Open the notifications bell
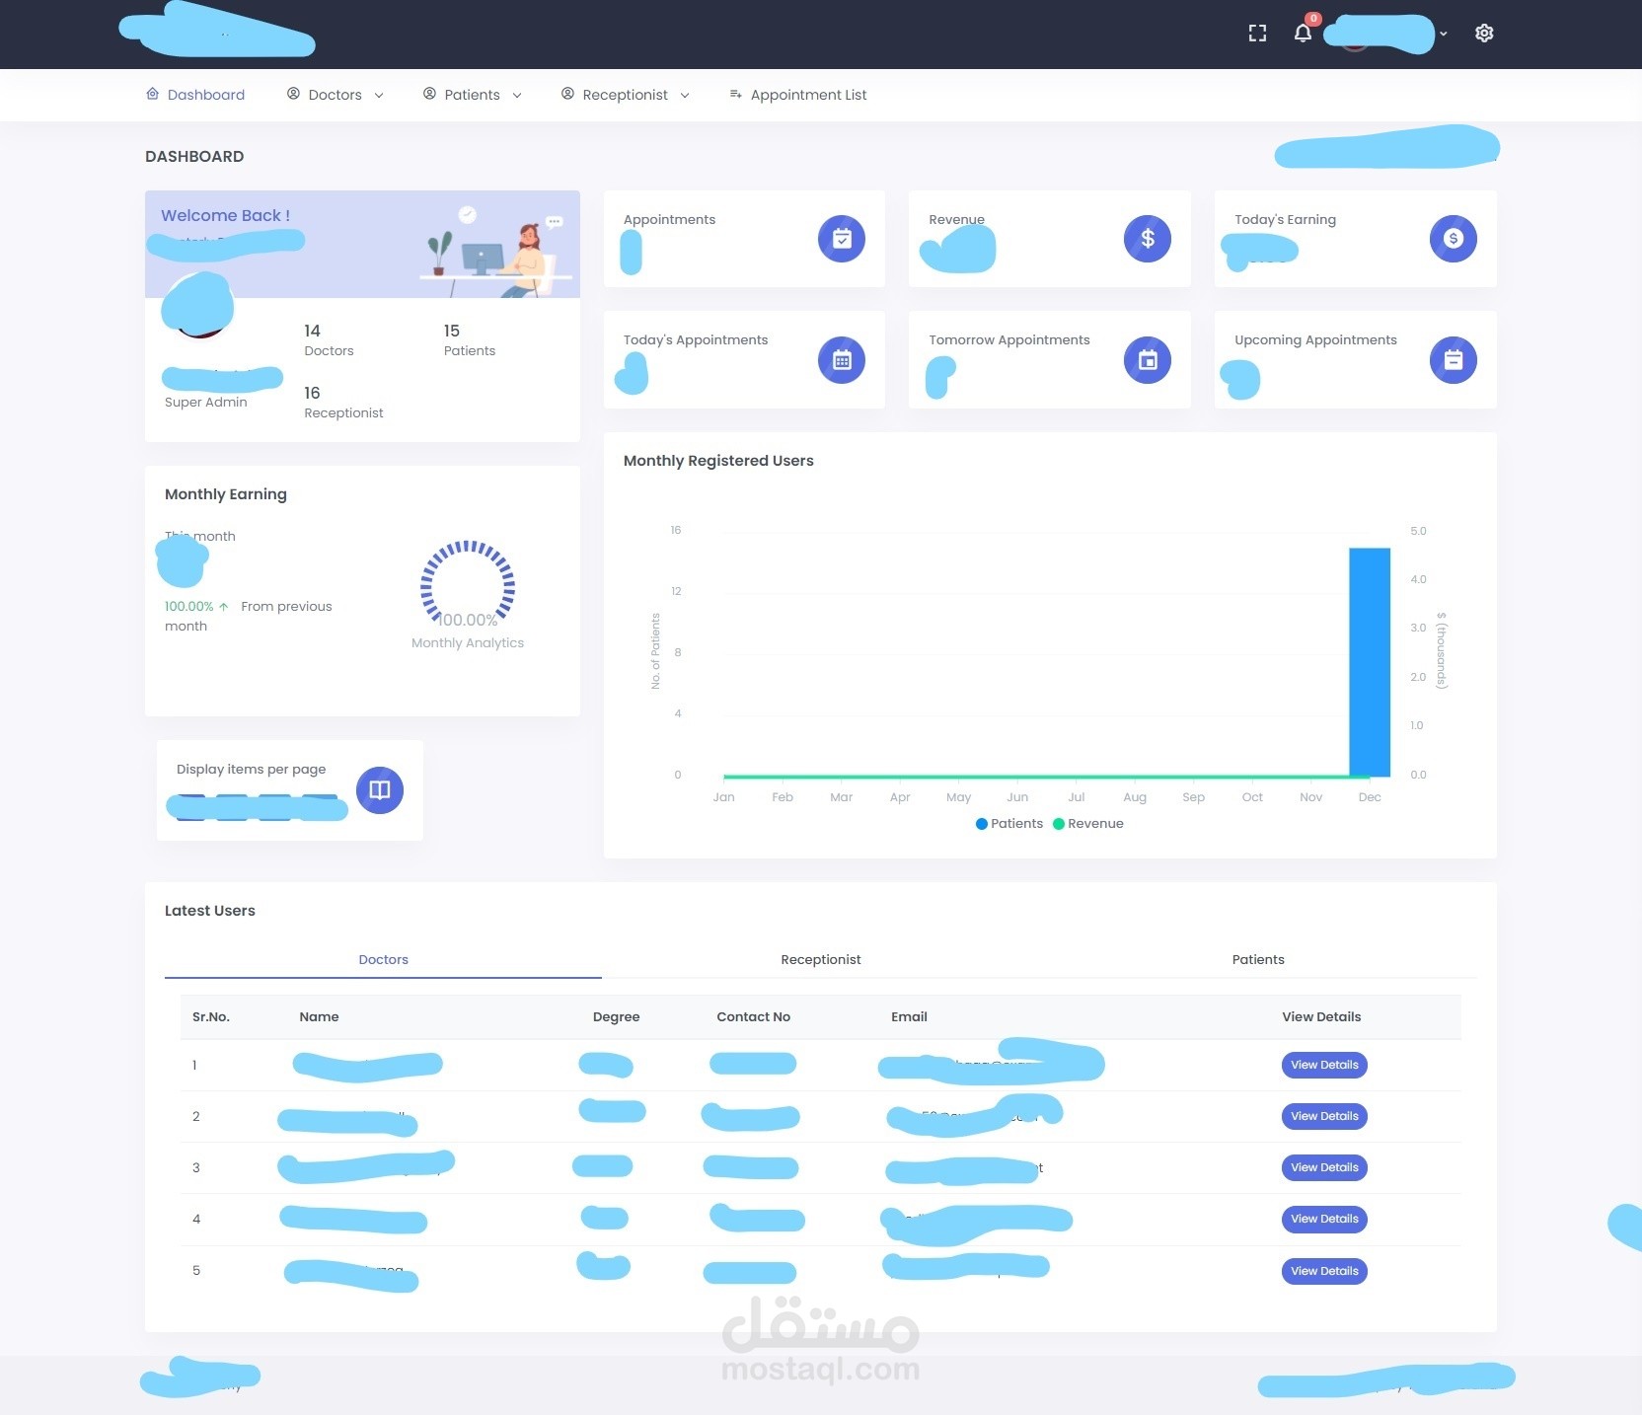Image resolution: width=1642 pixels, height=1415 pixels. coord(1303,34)
